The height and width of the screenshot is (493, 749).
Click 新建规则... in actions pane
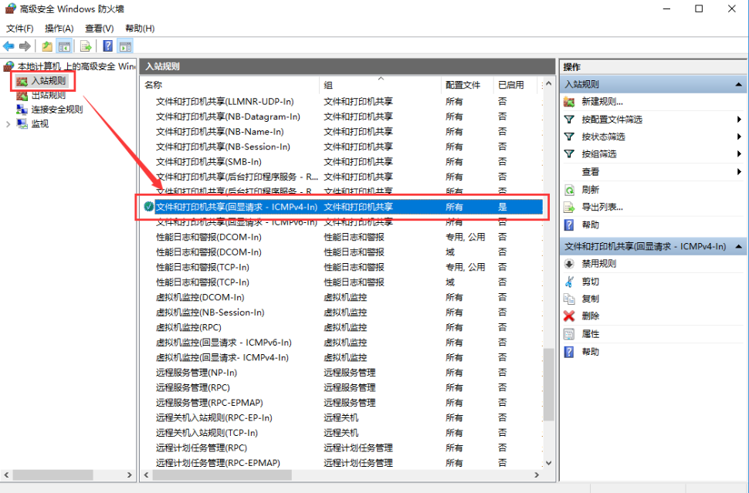(x=602, y=102)
